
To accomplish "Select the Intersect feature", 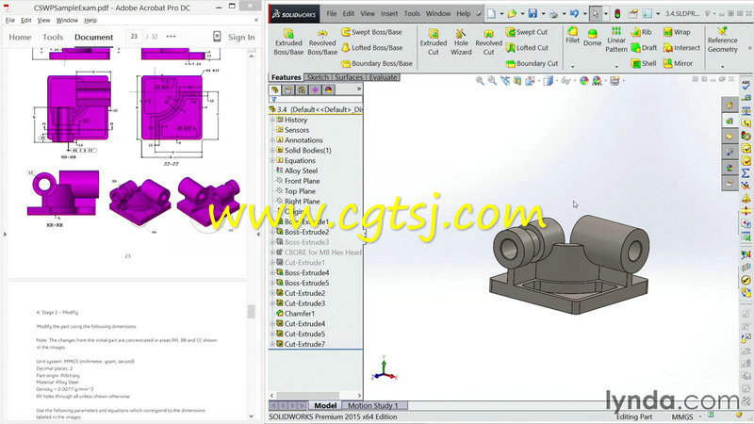I will coord(681,48).
